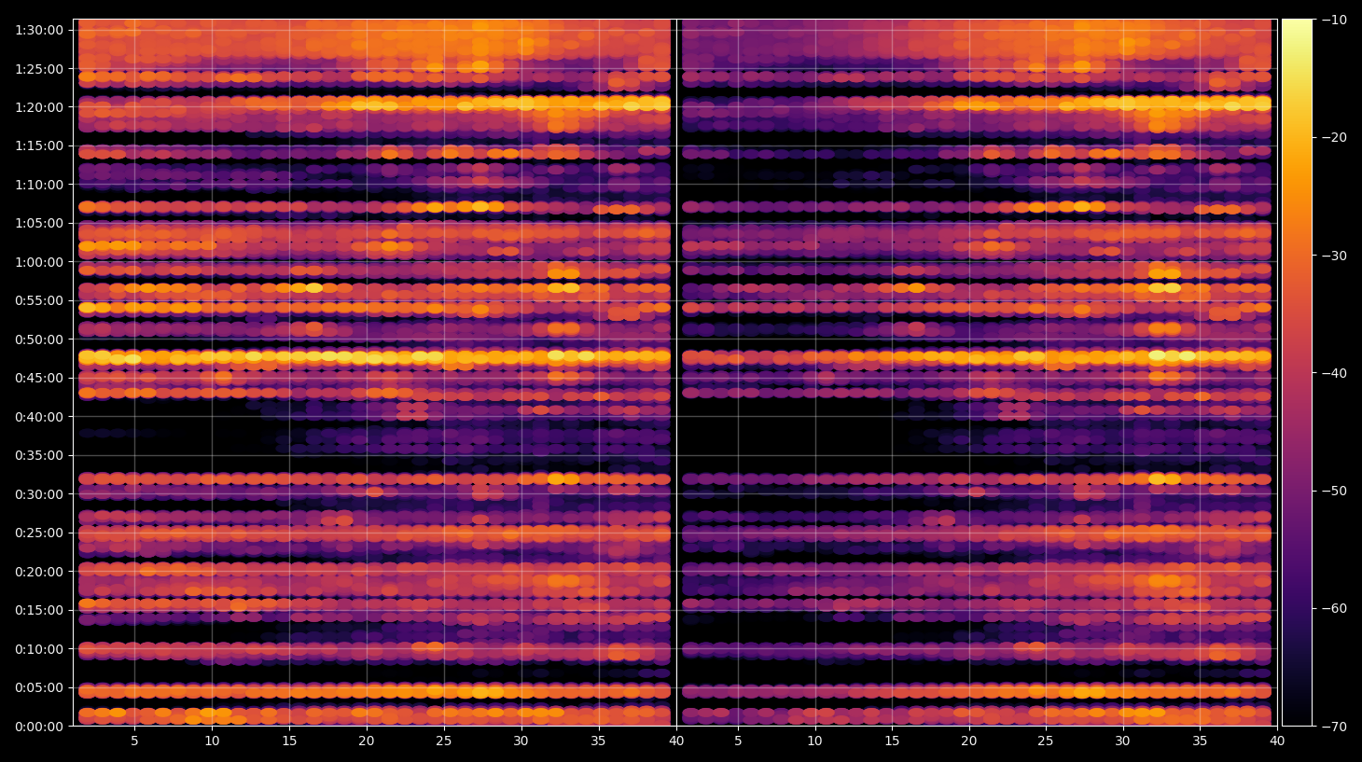The image size is (1362, 762).
Task: Click the −10 colorbar label
Action: [x=1335, y=20]
